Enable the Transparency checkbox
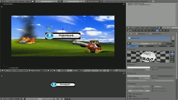Viewport: 178px width, 100px height. pos(130,94)
